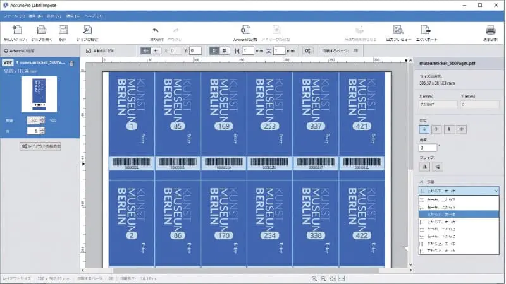The height and width of the screenshot is (284, 506).
Task: Click the printer icon in the toolbar
Action: (490, 30)
